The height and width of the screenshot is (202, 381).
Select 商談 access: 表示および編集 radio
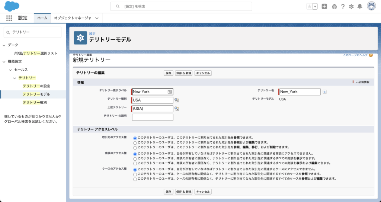[x=135, y=163]
